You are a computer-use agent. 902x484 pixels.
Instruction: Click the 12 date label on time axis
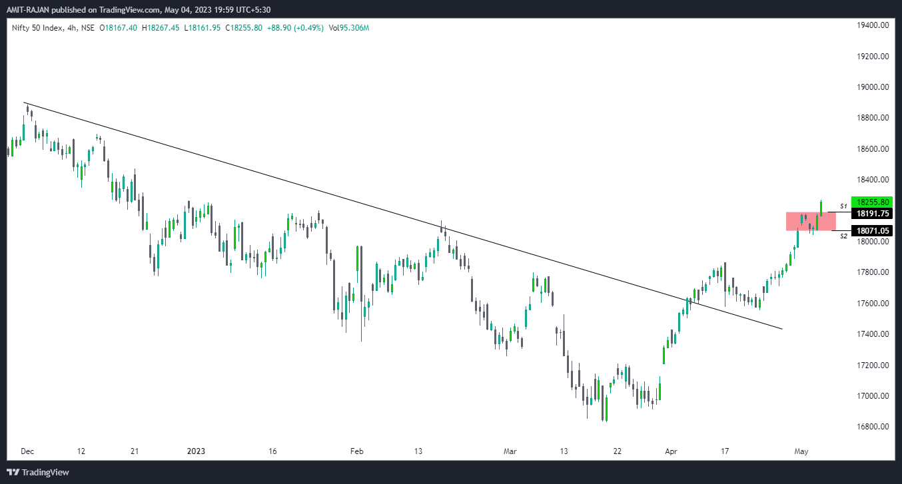81,451
